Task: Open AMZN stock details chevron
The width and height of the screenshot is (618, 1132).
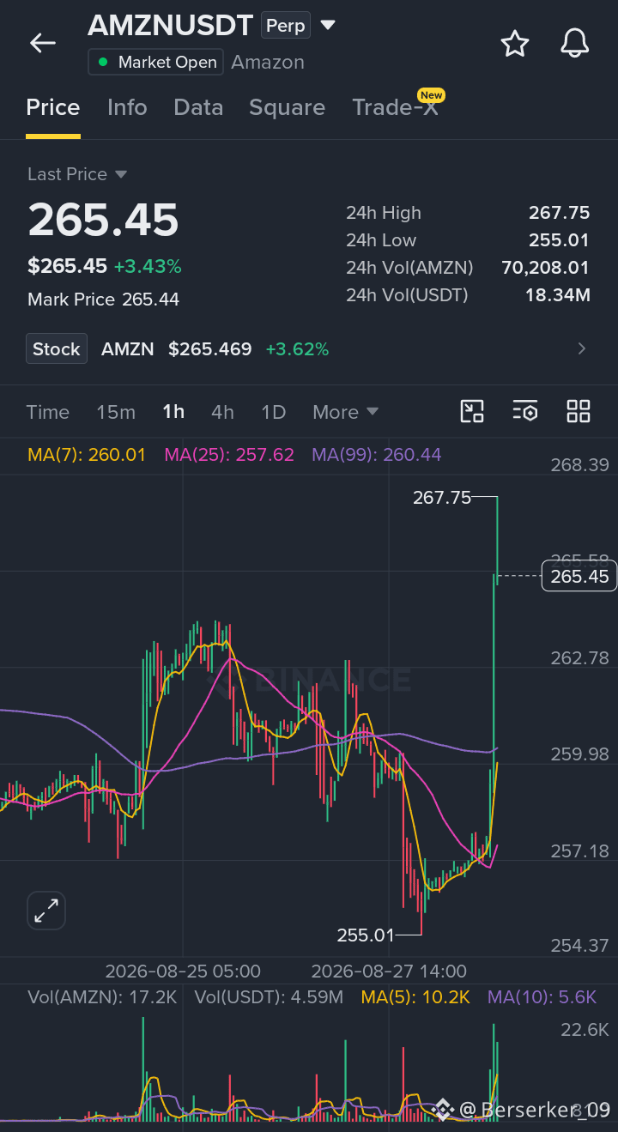Action: pyautogui.click(x=582, y=348)
